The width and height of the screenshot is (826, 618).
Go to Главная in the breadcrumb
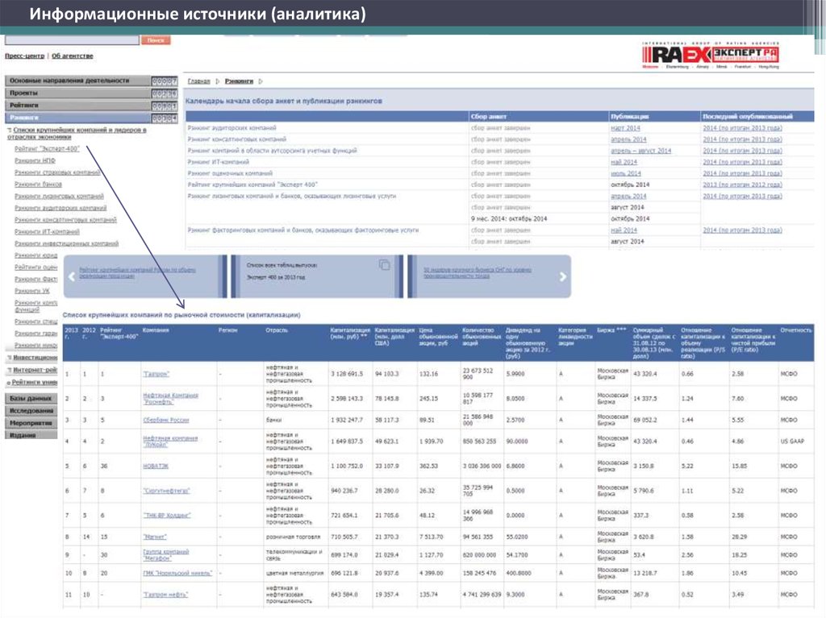click(x=198, y=81)
